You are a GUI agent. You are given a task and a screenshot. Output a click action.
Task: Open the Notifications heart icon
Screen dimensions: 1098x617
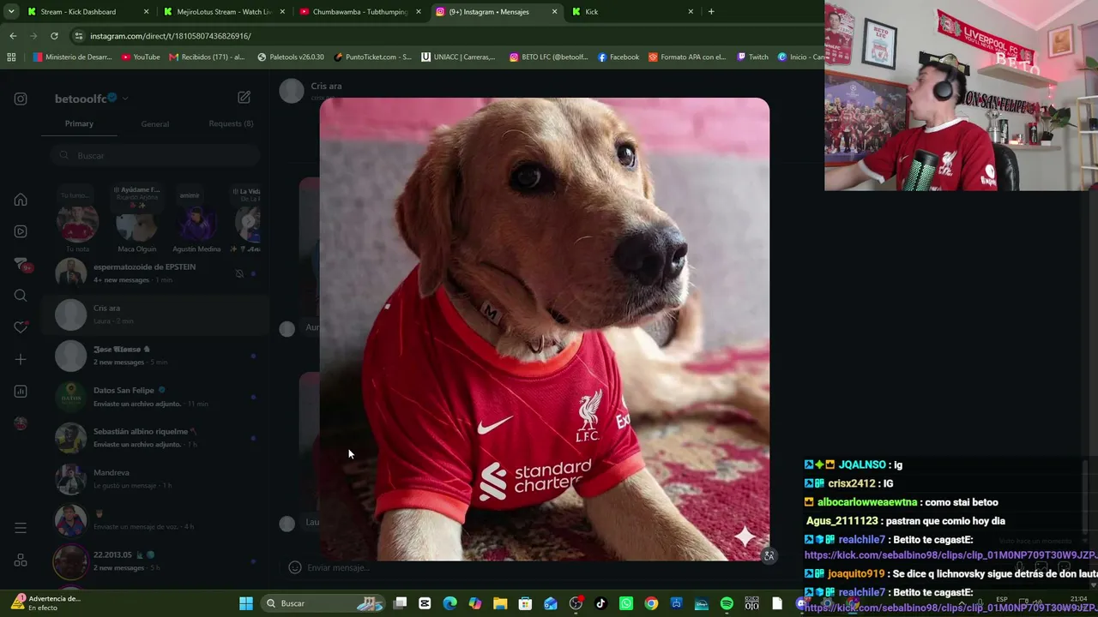tap(21, 327)
